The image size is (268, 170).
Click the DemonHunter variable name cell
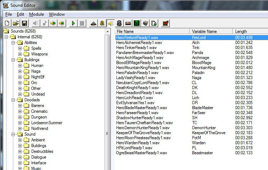[x=204, y=128]
